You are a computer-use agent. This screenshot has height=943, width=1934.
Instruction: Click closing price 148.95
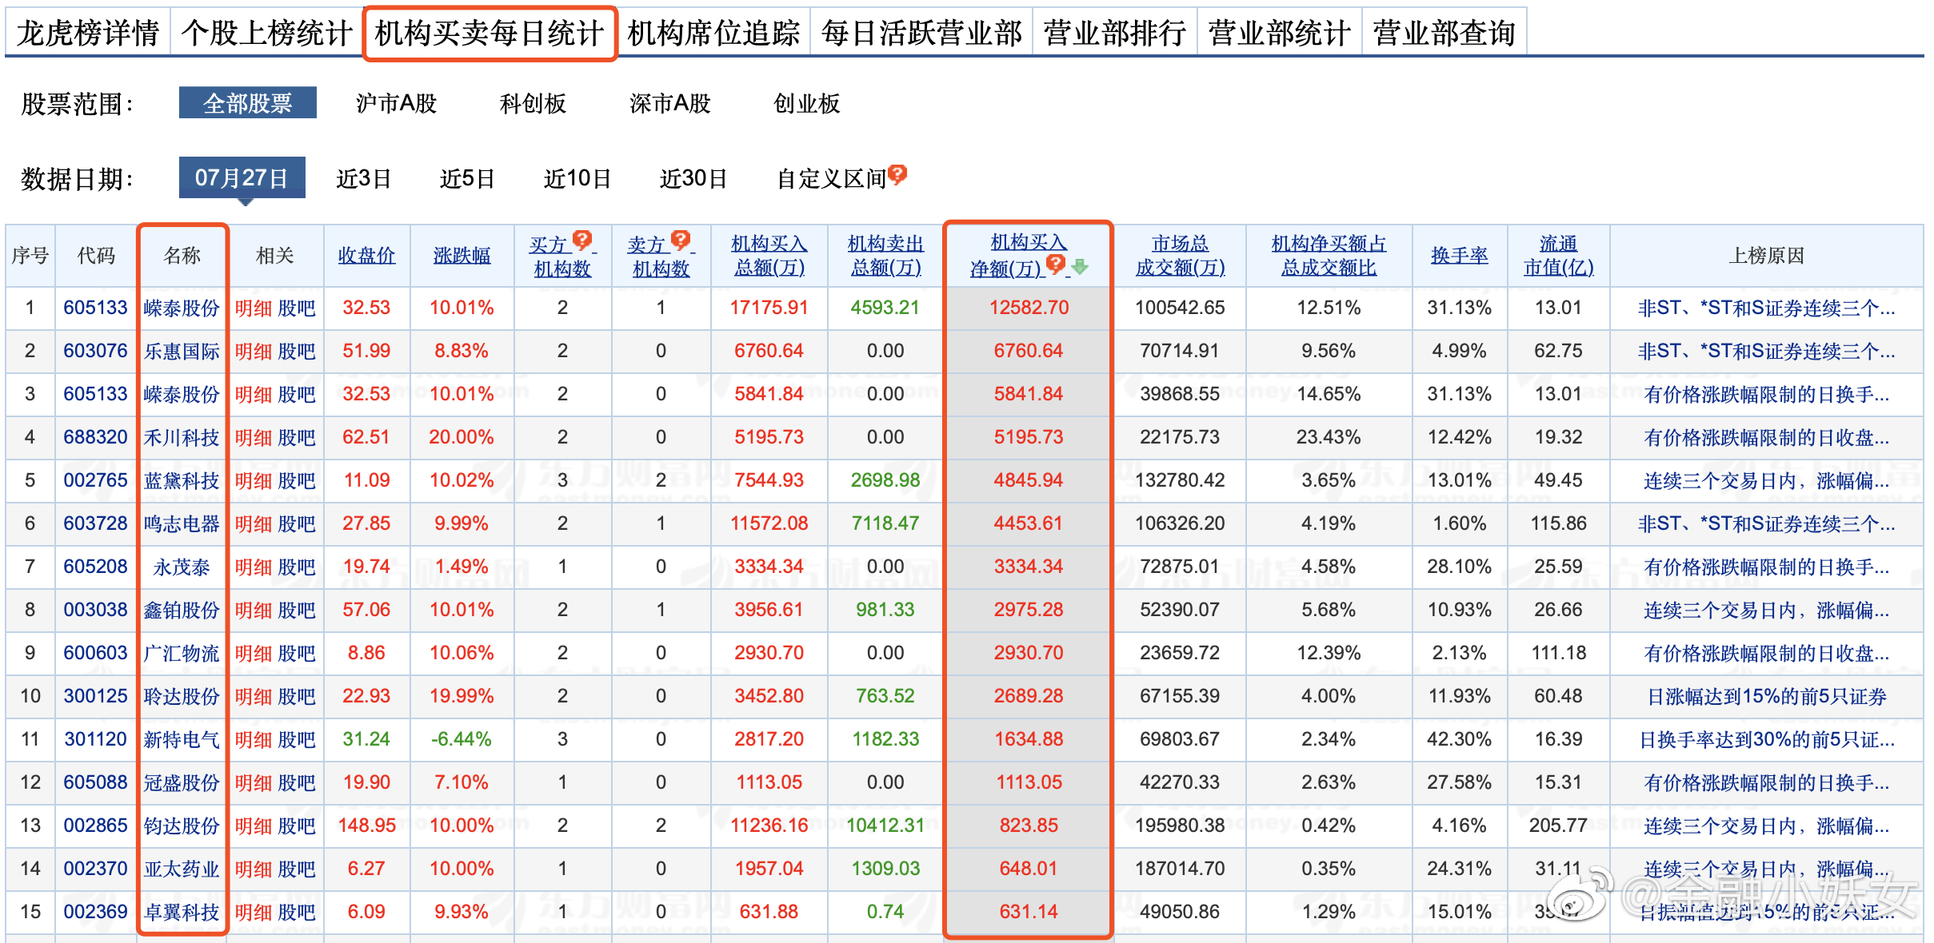point(366,826)
